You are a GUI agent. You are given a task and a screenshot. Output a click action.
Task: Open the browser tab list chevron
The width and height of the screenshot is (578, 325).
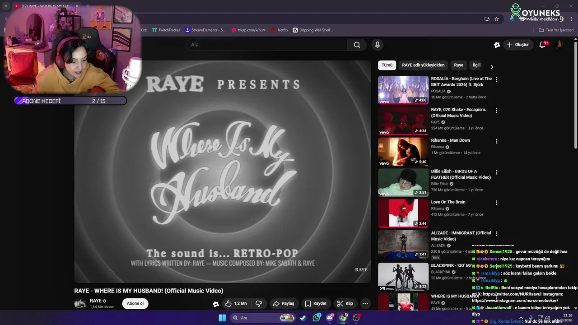[6, 6]
